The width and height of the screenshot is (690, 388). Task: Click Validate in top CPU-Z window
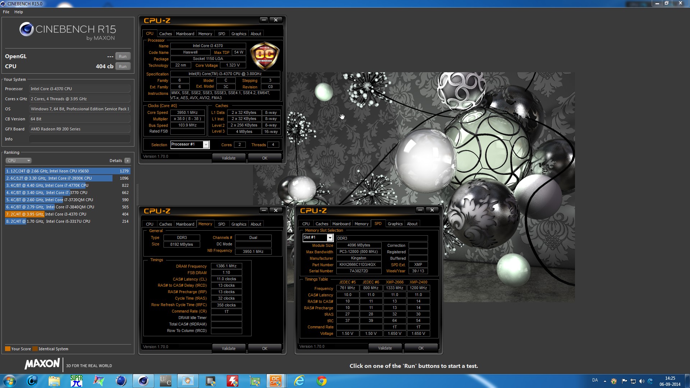point(229,158)
